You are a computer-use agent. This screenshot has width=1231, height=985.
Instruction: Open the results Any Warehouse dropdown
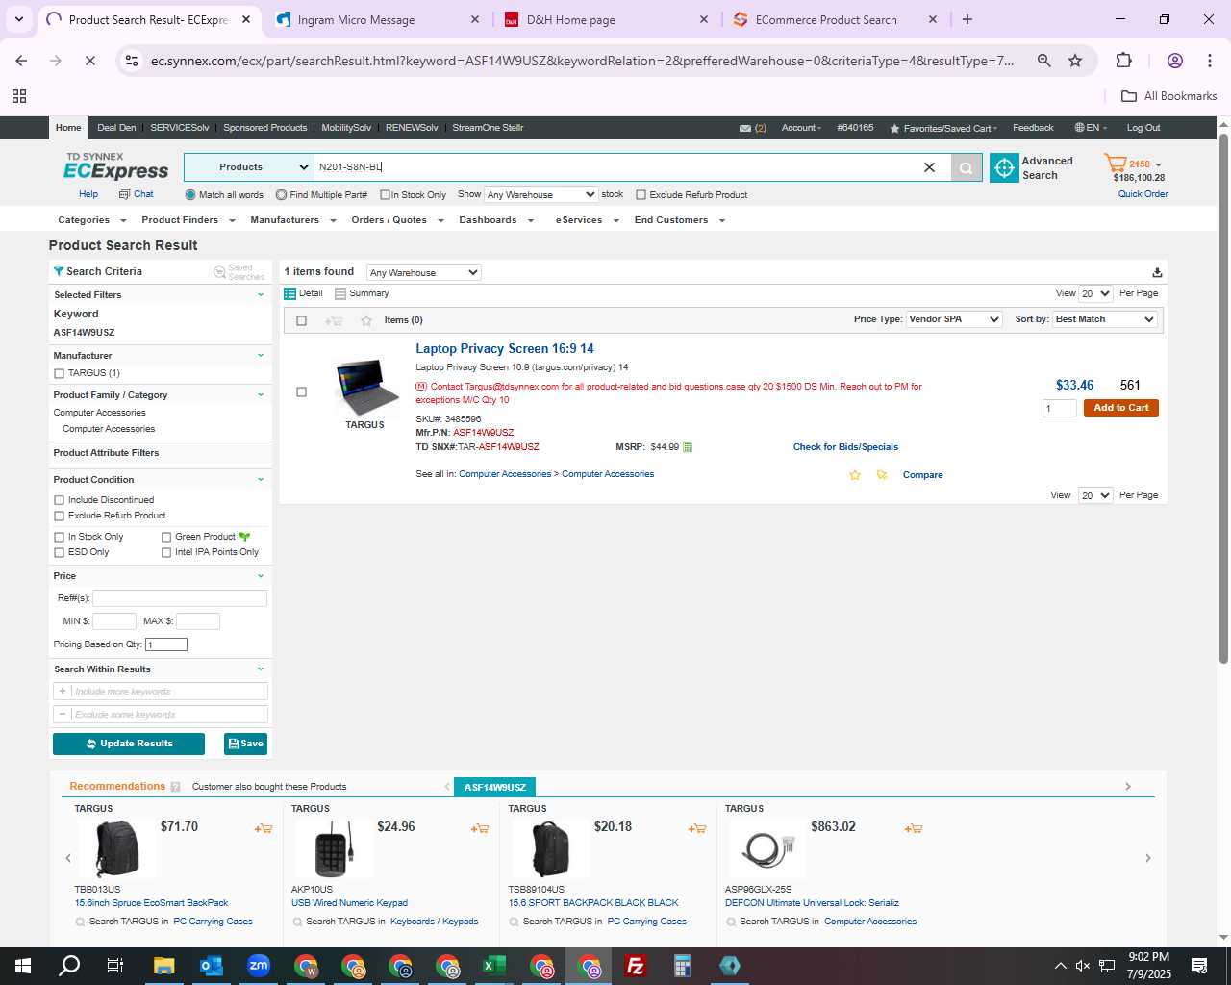(423, 273)
